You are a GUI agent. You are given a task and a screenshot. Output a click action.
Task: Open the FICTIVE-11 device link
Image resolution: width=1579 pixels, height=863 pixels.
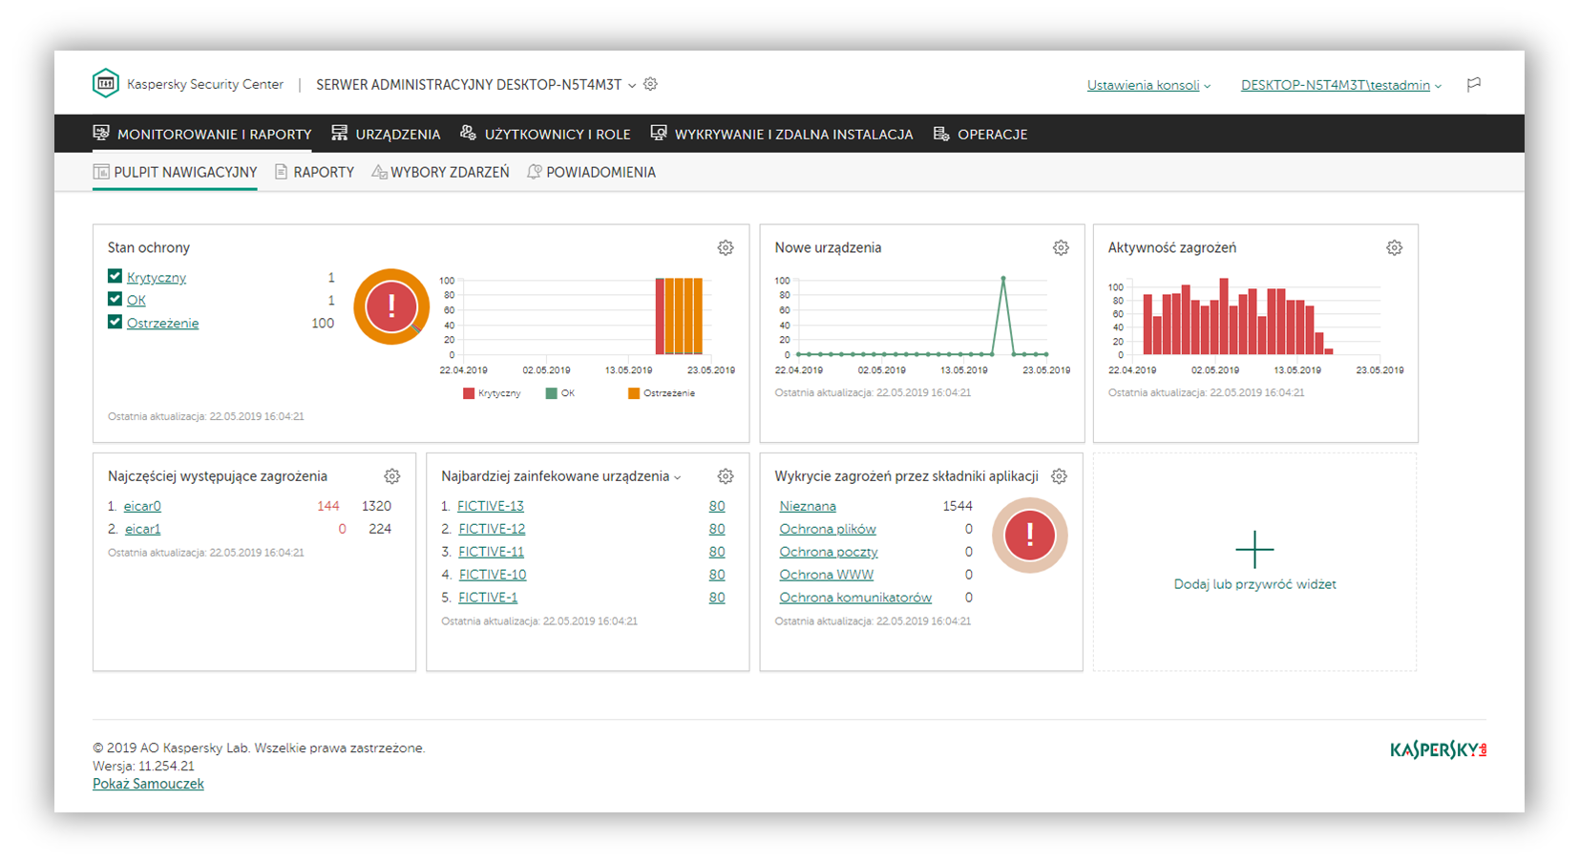click(491, 552)
